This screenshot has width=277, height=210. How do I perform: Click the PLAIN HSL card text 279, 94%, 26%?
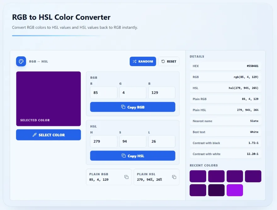(149, 179)
